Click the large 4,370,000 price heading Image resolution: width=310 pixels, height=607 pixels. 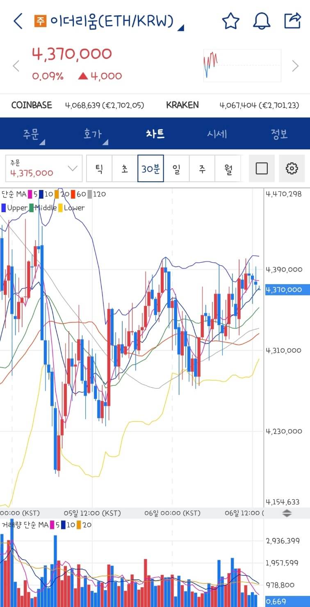coord(72,54)
